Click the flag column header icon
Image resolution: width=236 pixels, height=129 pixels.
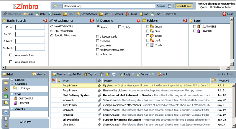coord(54,80)
